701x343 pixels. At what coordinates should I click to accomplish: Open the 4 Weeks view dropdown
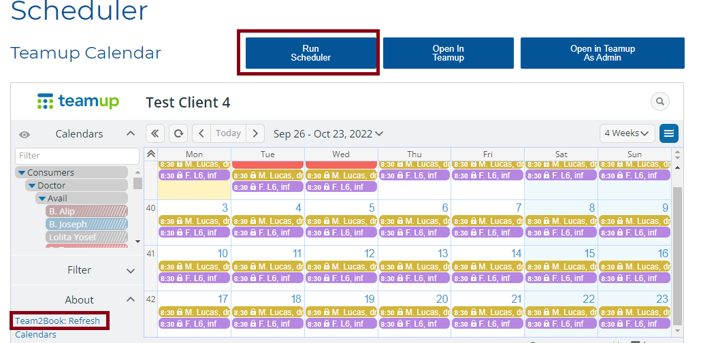coord(627,133)
